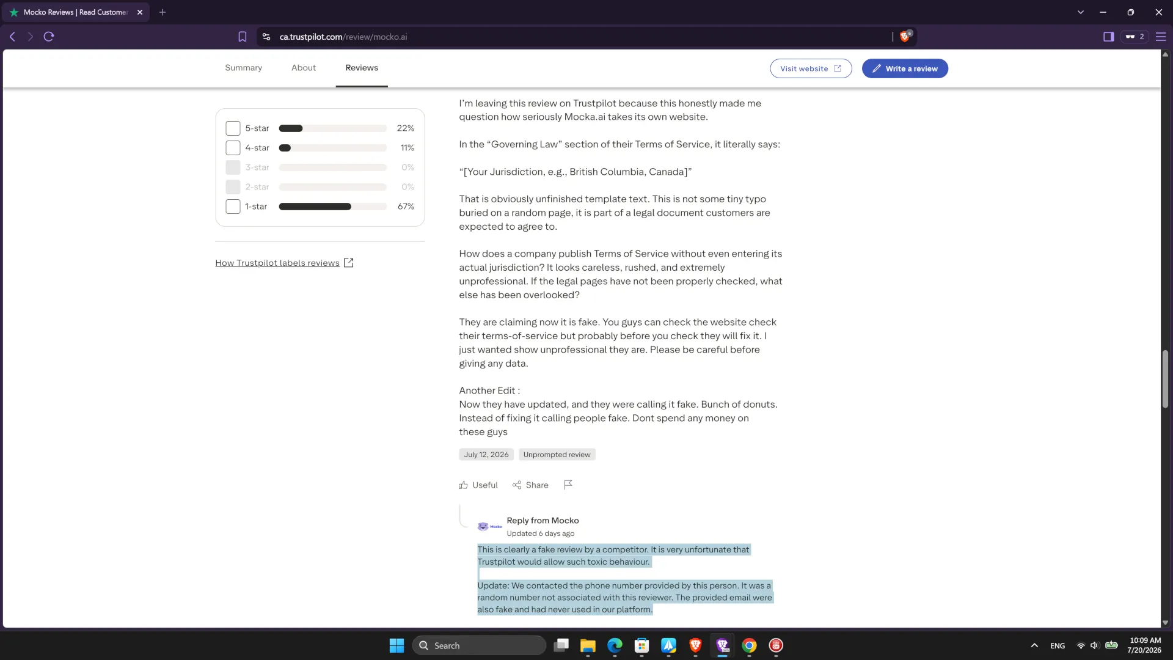Check the 3-star filter checkbox
The width and height of the screenshot is (1173, 660).
point(233,167)
